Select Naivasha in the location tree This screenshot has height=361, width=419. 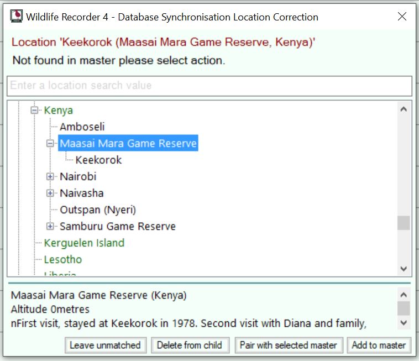pos(82,193)
